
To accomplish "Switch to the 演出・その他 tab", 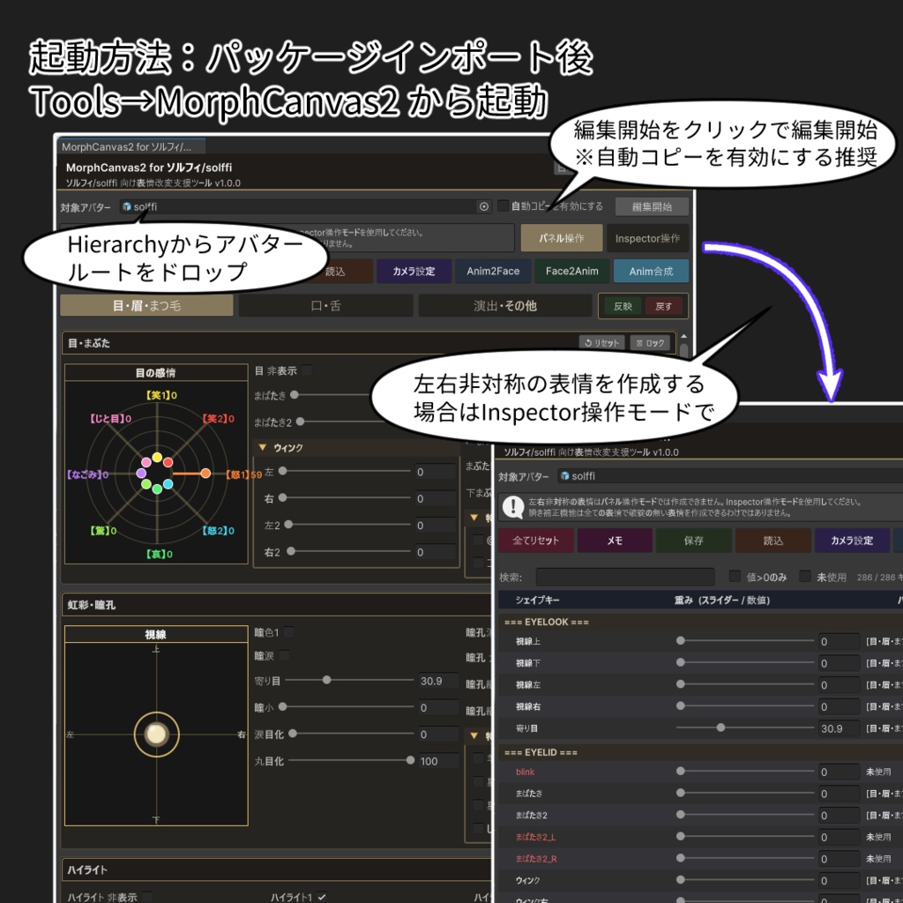I will point(505,306).
